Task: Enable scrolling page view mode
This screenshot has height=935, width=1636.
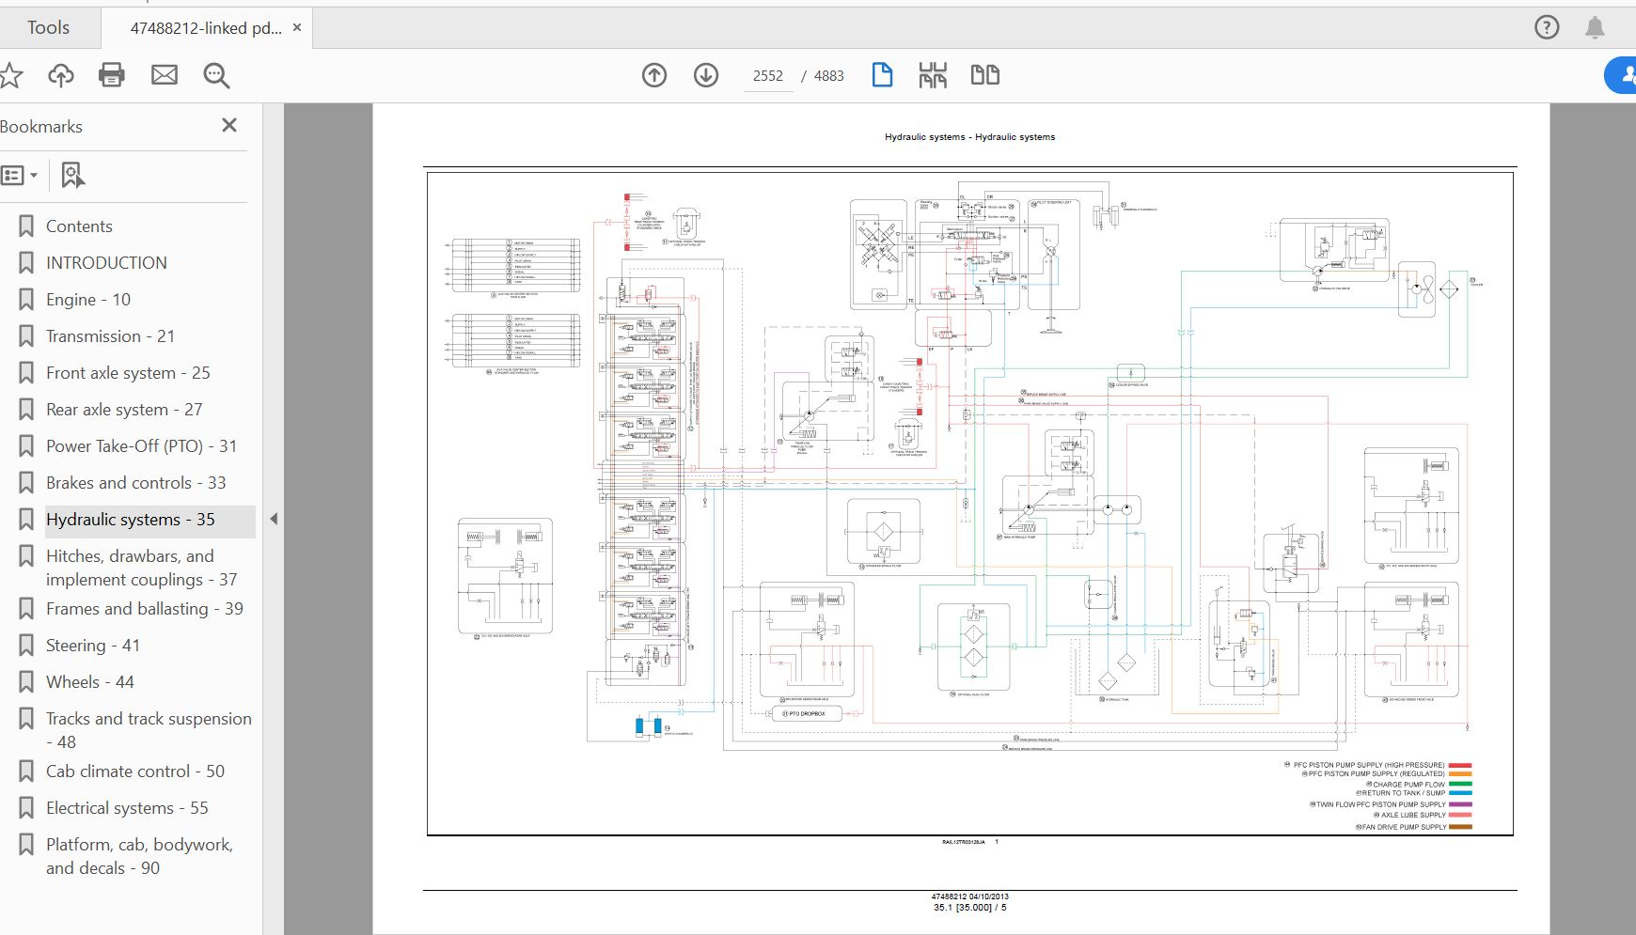Action: point(933,75)
